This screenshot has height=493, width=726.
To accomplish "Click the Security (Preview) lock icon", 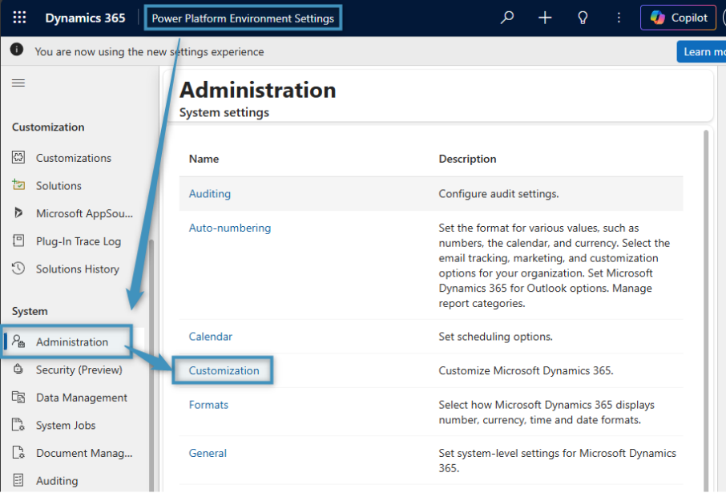I will pyautogui.click(x=18, y=370).
